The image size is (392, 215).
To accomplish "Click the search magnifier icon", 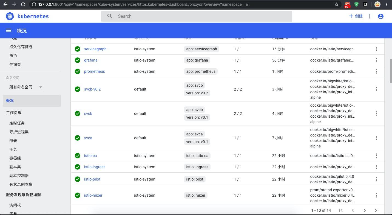I will pyautogui.click(x=110, y=16).
